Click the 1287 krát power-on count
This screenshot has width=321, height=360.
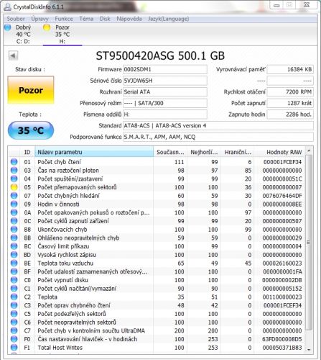pyautogui.click(x=290, y=103)
